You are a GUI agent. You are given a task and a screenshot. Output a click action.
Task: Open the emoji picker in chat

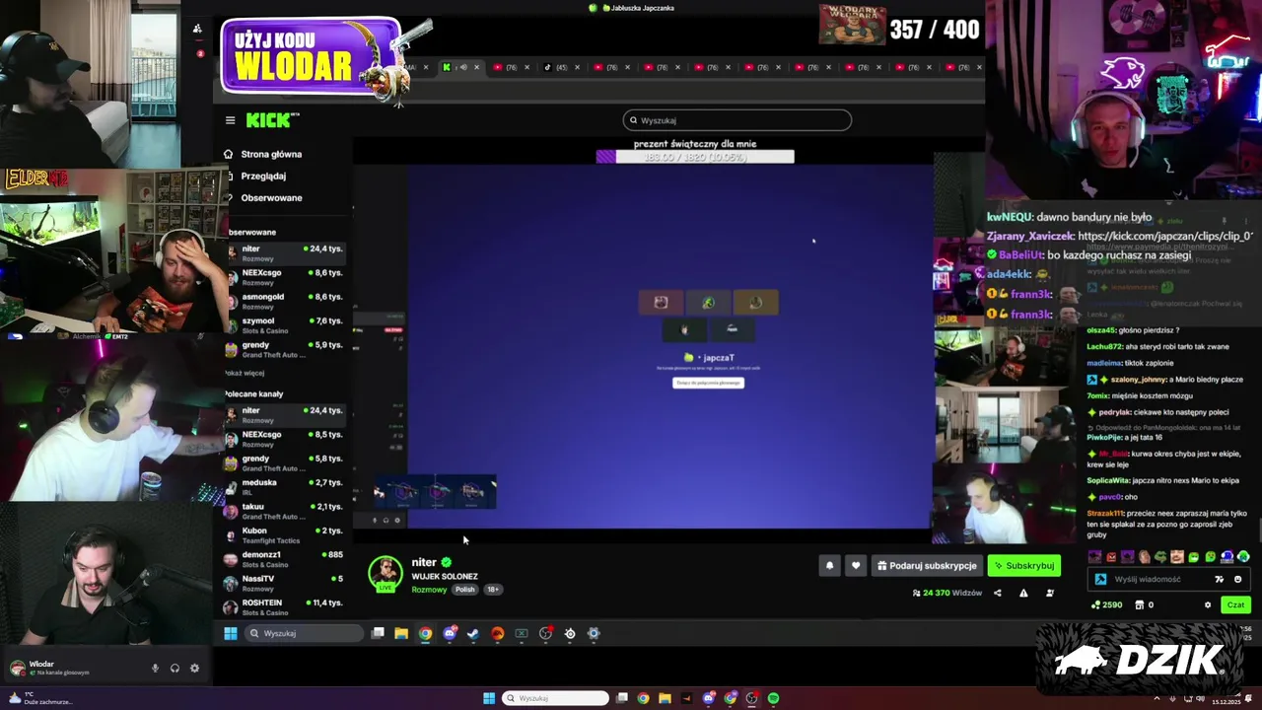coord(1238,580)
